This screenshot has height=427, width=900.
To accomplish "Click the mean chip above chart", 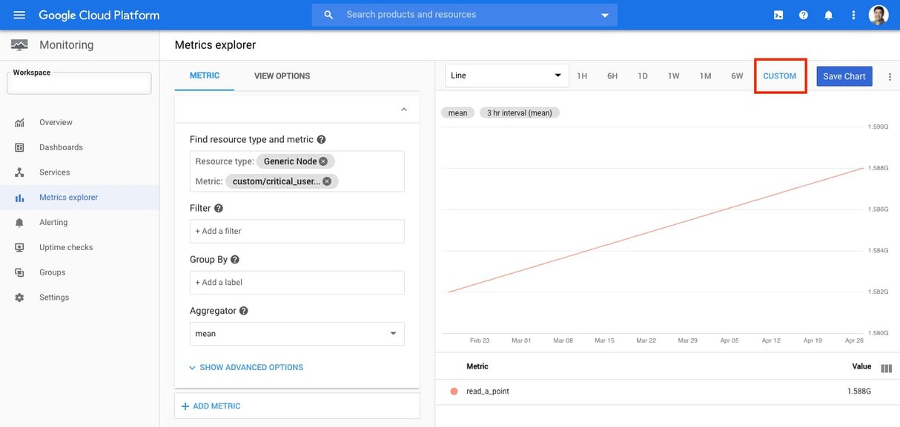I will (x=457, y=113).
